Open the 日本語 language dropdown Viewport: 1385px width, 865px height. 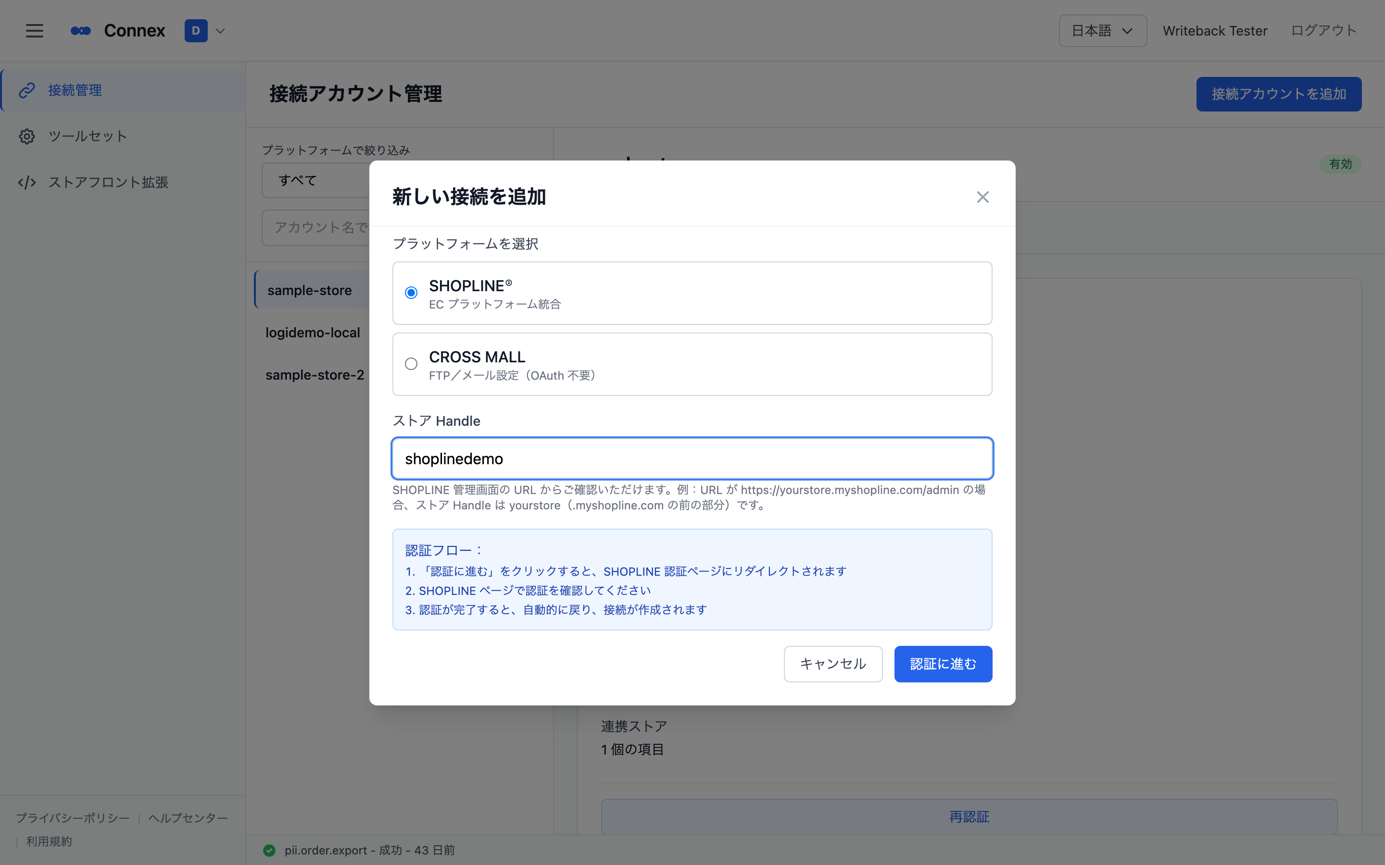pos(1102,31)
